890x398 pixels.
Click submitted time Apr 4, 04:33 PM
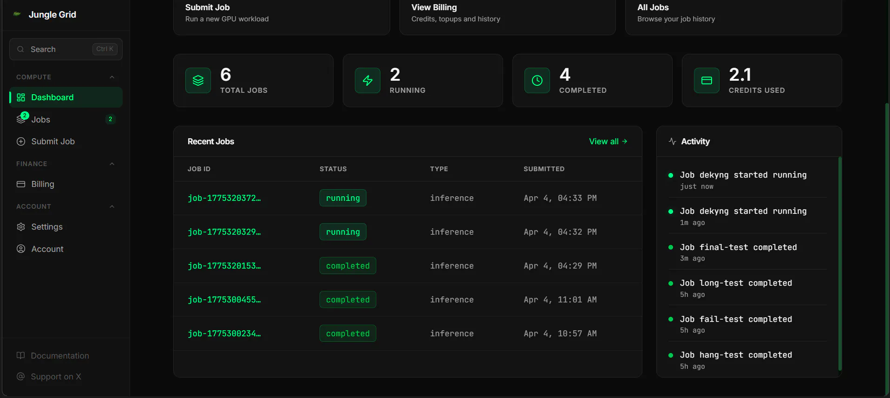[560, 198]
